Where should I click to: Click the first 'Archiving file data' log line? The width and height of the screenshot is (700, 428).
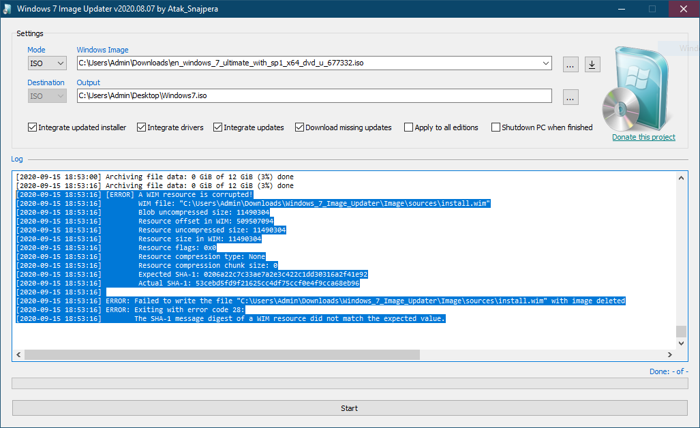point(155,177)
